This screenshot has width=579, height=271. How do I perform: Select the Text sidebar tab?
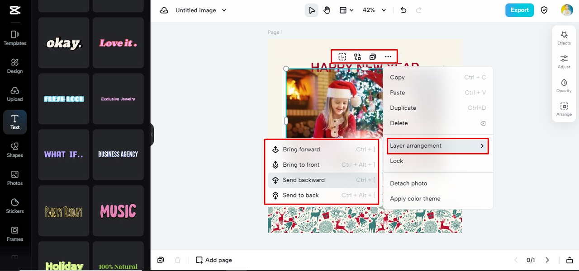click(15, 122)
